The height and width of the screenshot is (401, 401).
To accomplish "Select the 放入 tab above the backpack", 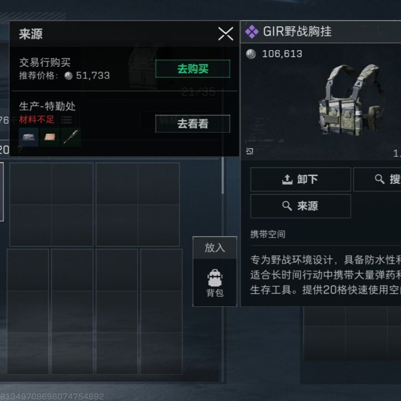I will [x=215, y=248].
